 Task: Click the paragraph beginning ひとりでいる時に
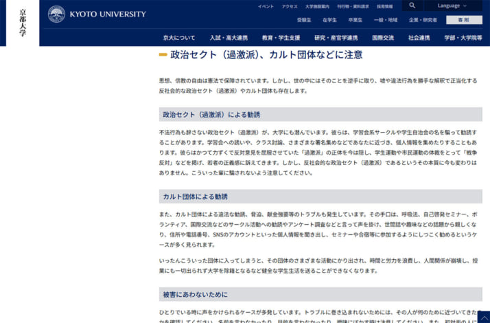coord(318,316)
